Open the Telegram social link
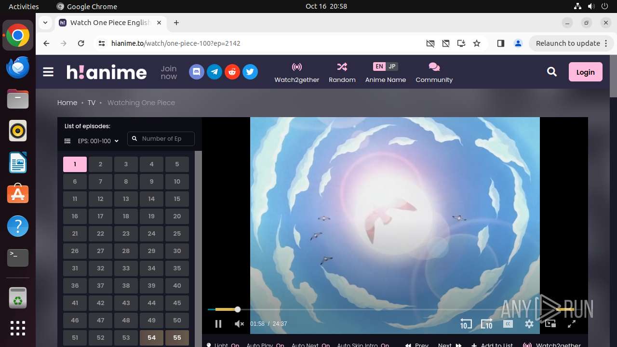Viewport: 617px width, 347px height. click(x=215, y=72)
